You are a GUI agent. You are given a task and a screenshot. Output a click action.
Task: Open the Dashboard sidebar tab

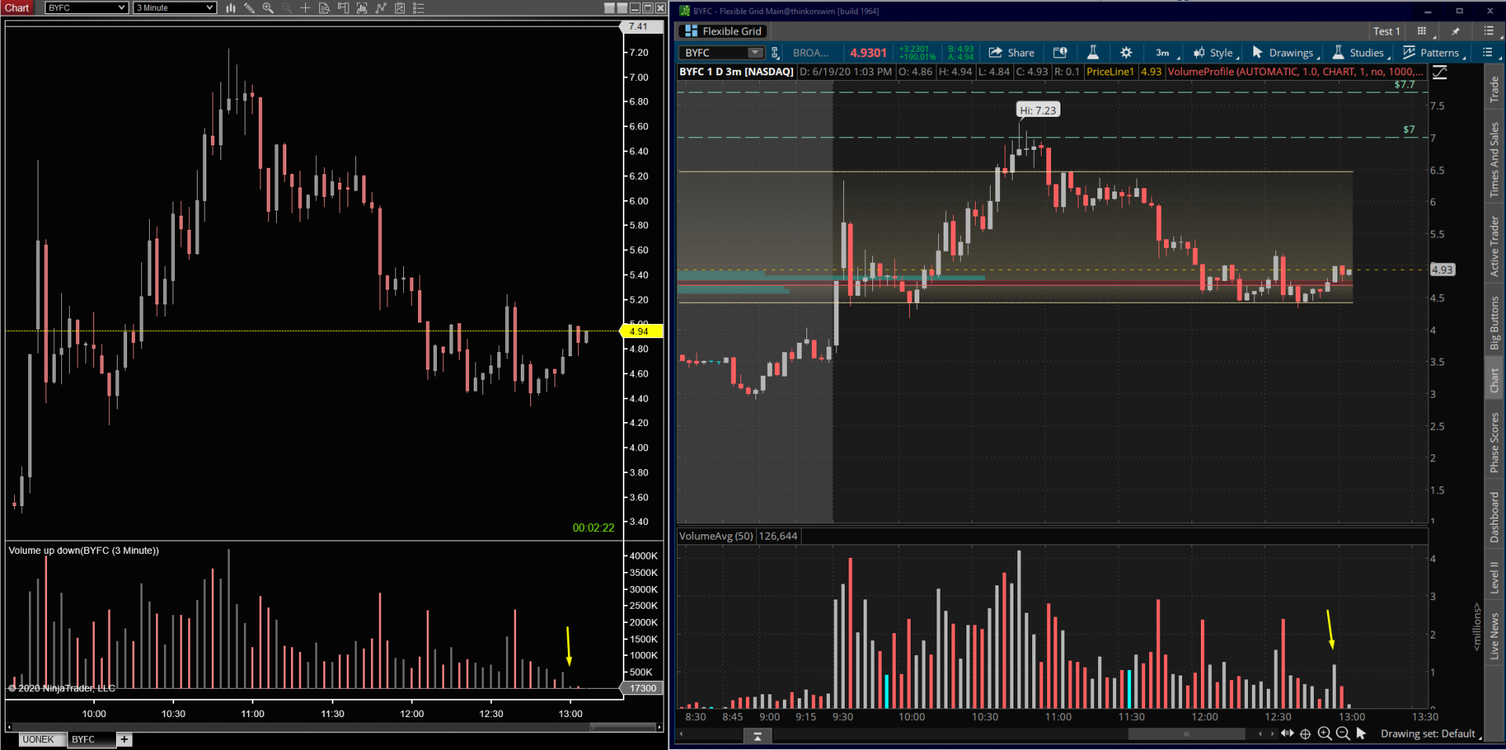1493,518
